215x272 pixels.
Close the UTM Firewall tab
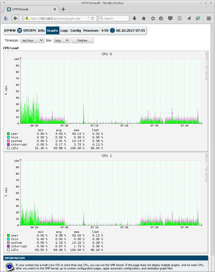click(55, 9)
